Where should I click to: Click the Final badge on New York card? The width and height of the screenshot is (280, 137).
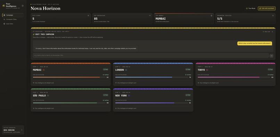[188, 95]
